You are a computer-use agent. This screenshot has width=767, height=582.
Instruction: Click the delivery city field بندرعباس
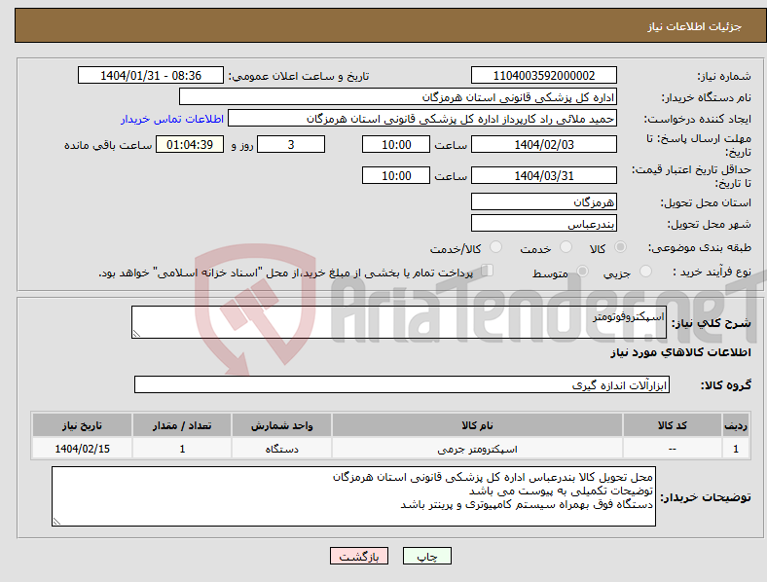tap(543, 224)
